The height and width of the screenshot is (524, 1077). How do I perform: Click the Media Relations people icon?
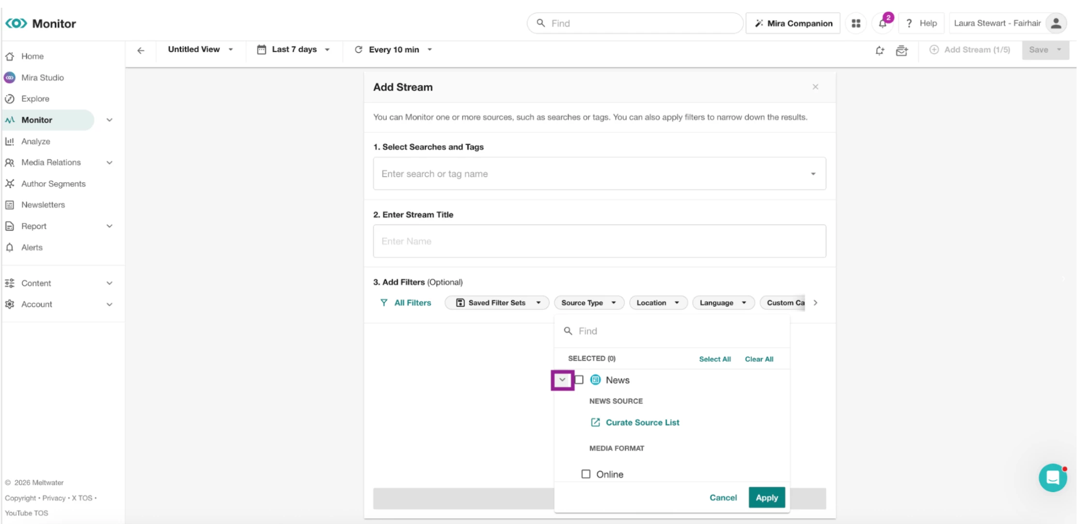pos(10,163)
